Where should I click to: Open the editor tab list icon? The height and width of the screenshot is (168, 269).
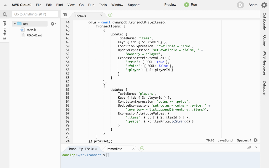pos(65,15)
